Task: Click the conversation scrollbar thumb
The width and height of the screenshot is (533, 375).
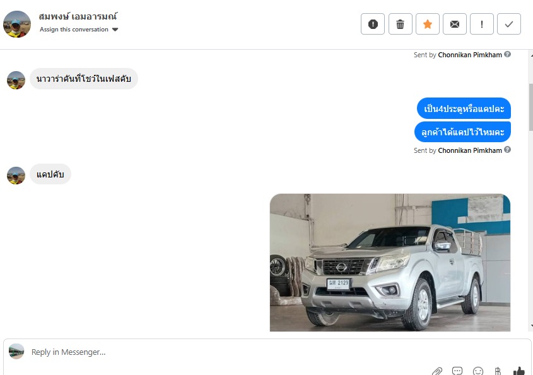Action: [x=531, y=107]
